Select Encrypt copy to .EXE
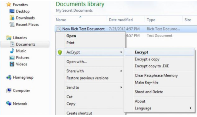The image size is (197, 117). 152,66
